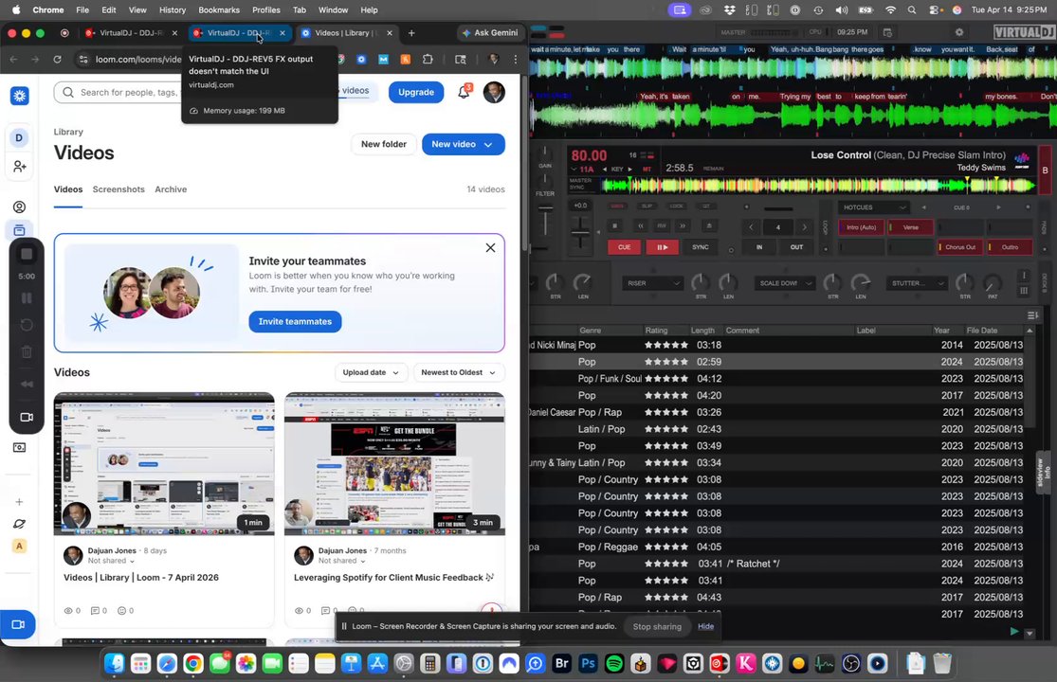
Task: Open the Library icon in Loom sidebar
Action: pyautogui.click(x=20, y=230)
